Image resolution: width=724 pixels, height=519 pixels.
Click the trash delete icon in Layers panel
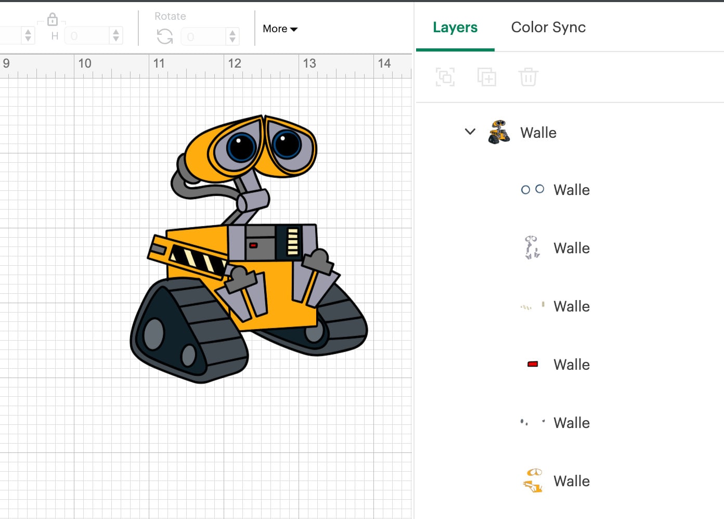coord(528,77)
